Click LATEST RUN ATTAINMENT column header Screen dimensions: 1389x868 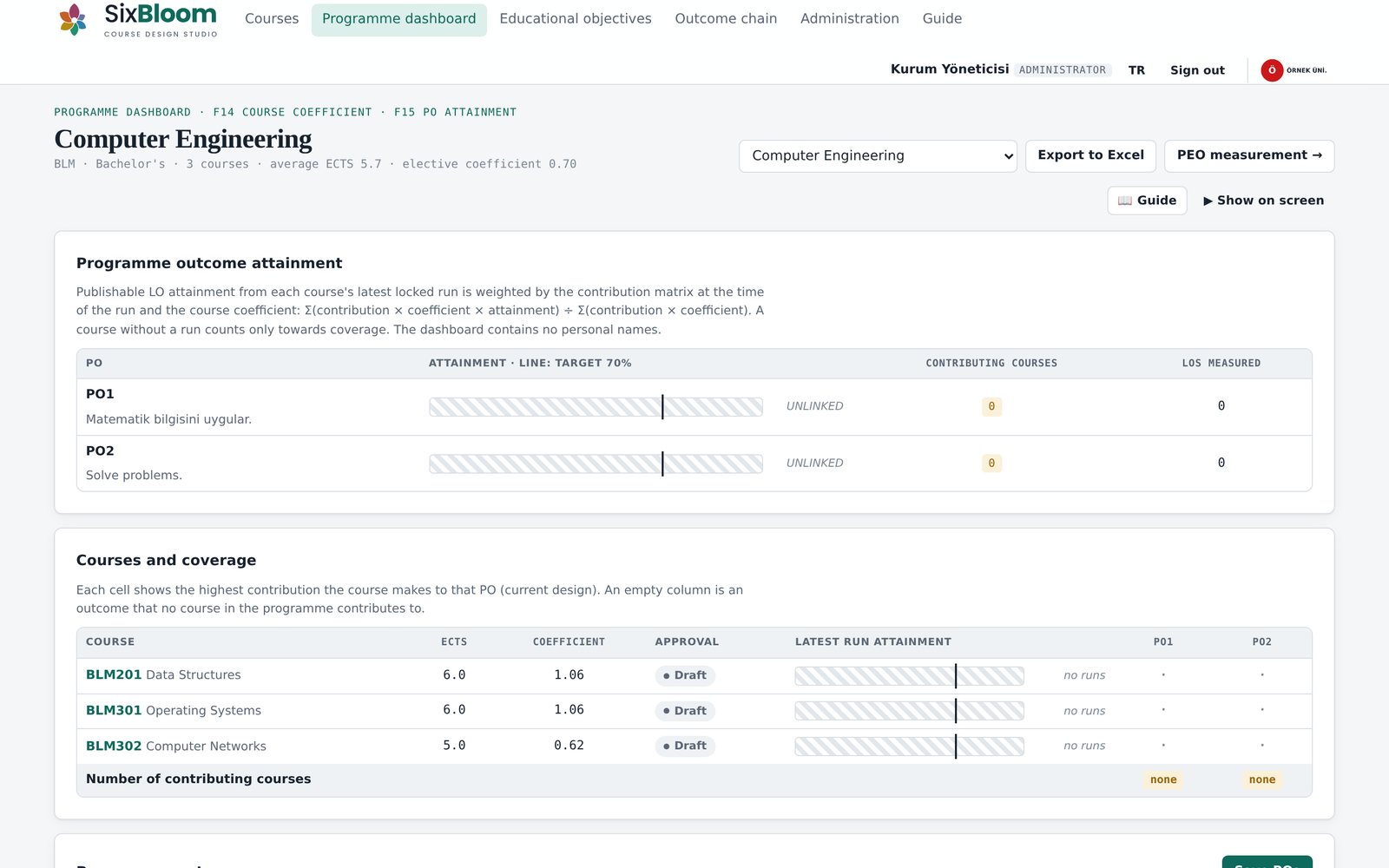(x=873, y=642)
